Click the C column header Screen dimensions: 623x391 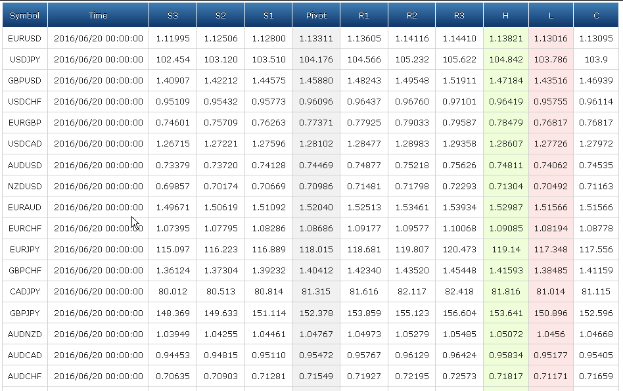pyautogui.click(x=596, y=16)
